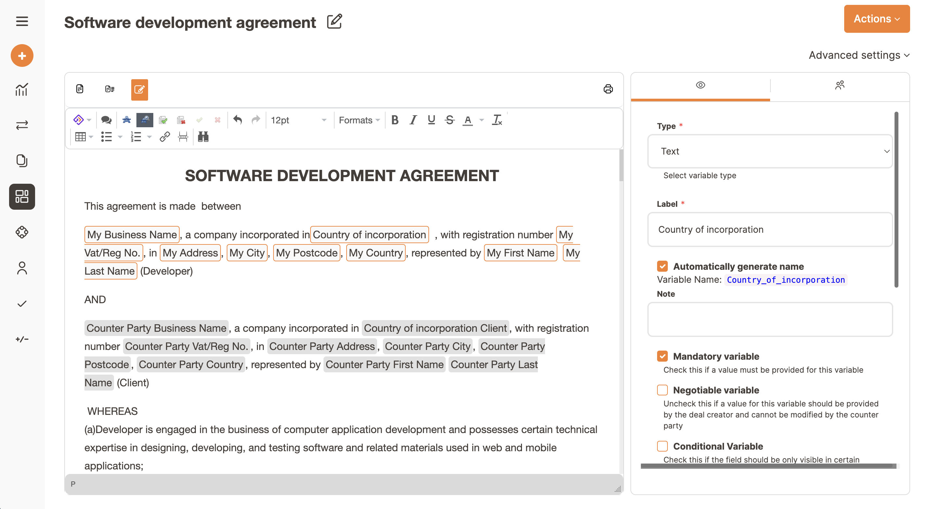Open the user profile sidebar icon
Viewport: 927px width, 509px height.
pyautogui.click(x=22, y=268)
